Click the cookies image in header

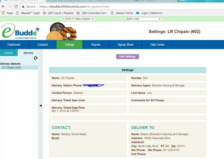61,31
